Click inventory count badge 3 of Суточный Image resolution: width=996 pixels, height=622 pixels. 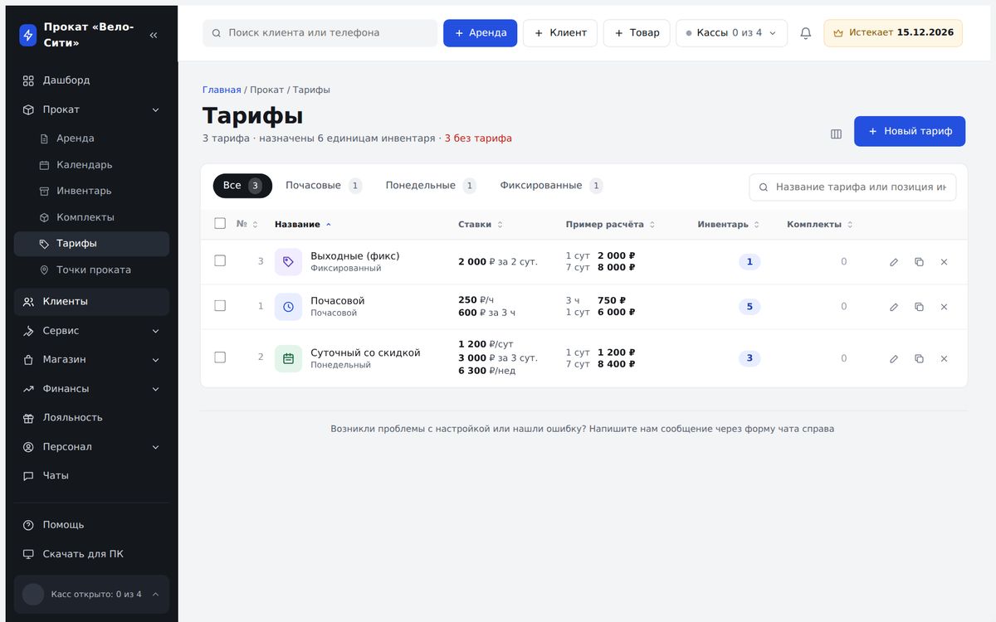[x=749, y=359]
